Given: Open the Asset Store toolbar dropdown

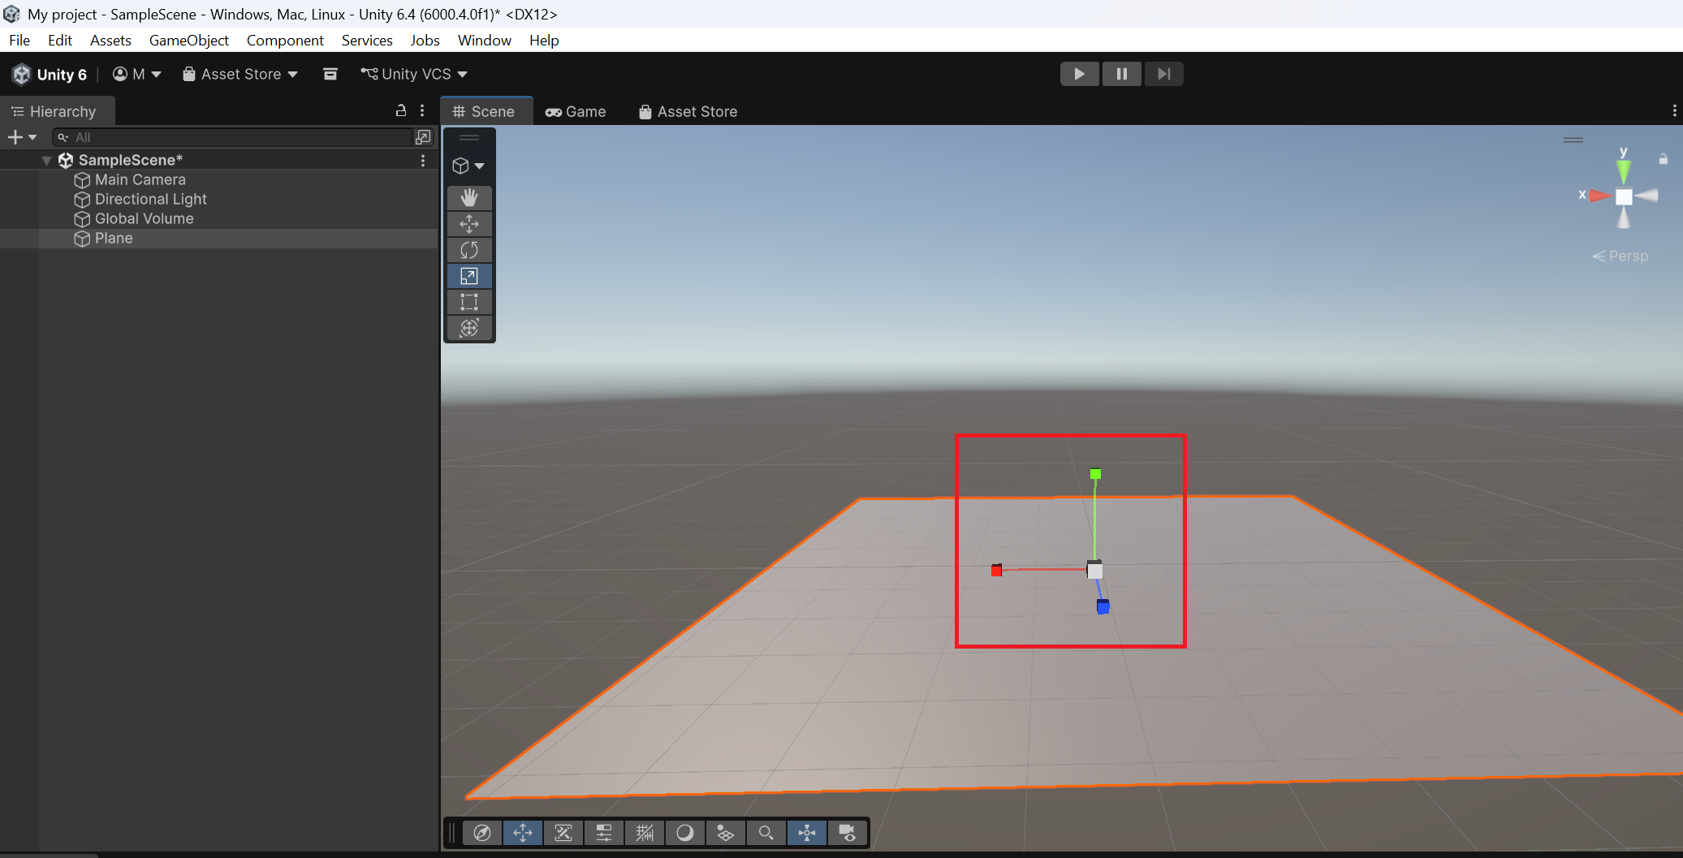Looking at the screenshot, I should tap(240, 74).
